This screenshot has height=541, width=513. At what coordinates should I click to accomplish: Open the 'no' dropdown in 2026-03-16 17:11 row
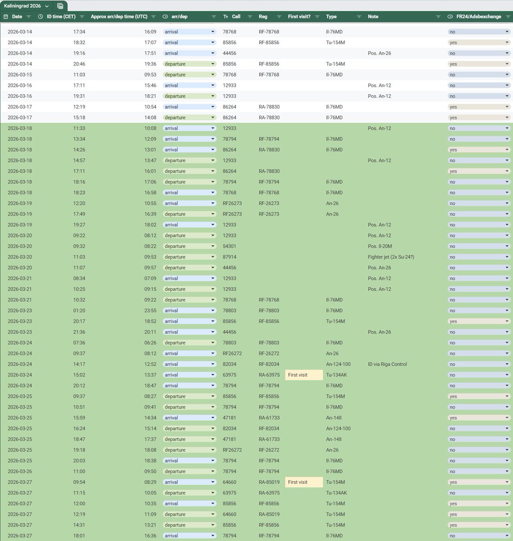coord(479,86)
